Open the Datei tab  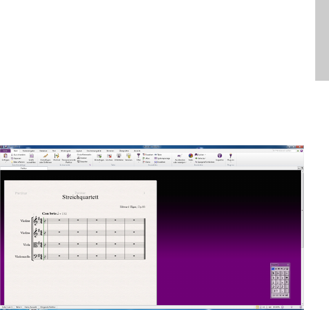[5, 151]
